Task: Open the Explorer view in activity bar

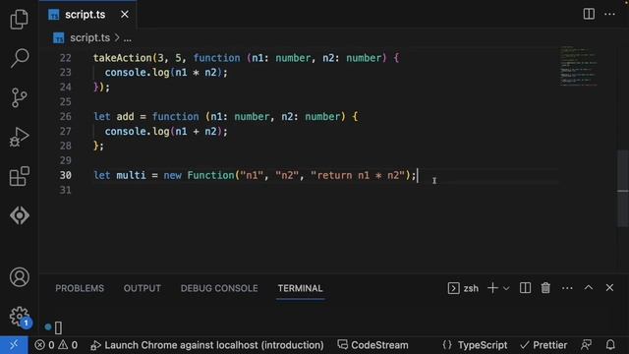Action: pos(20,20)
